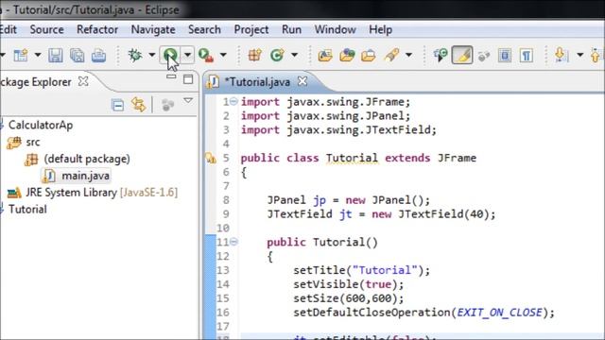The width and height of the screenshot is (605, 340).
Task: Maximize the Package Explorer panel
Action: point(188,79)
